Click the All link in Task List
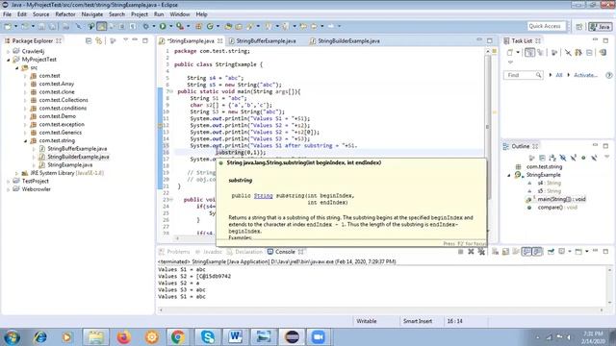Image resolution: width=616 pixels, height=346 pixels. coord(558,75)
